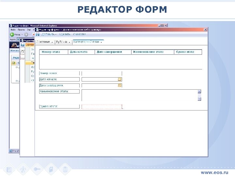This screenshot has height=176, width=235.
Task: Open the Календарный план tab dropdown arrow
Action: click(x=101, y=42)
